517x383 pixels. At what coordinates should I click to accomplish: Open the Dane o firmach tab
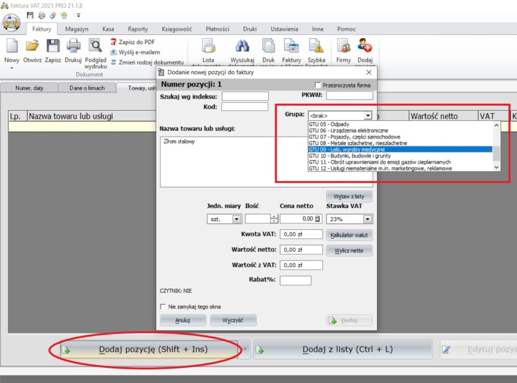pyautogui.click(x=87, y=88)
